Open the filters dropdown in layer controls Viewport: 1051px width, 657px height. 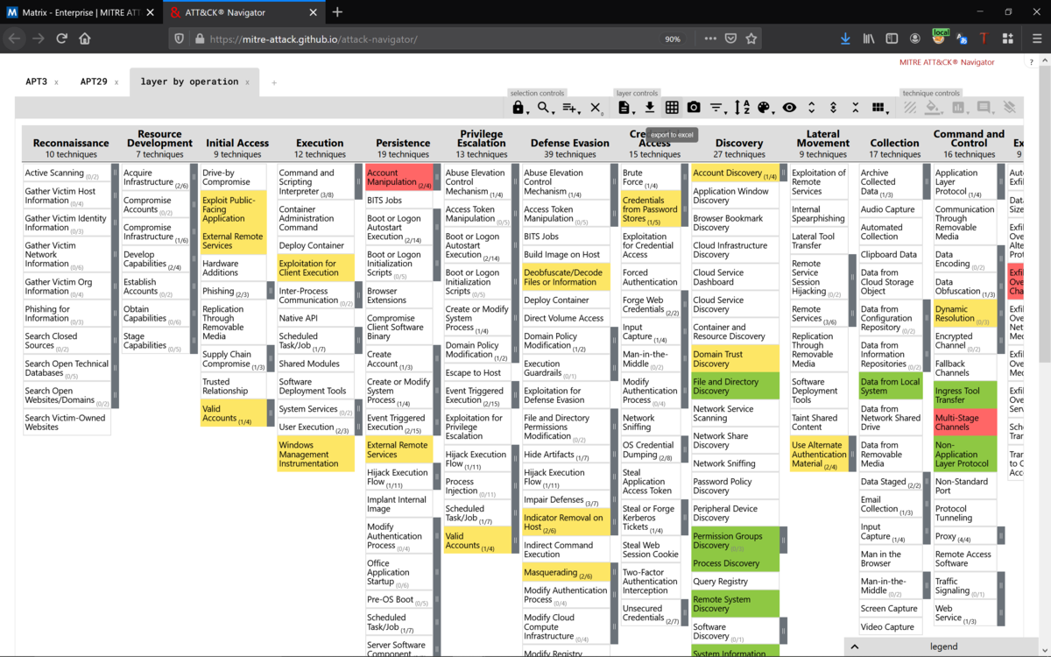[x=716, y=107]
